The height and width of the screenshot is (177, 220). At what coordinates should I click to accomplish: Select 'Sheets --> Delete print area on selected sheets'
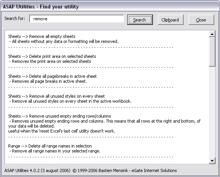pyautogui.click(x=52, y=56)
